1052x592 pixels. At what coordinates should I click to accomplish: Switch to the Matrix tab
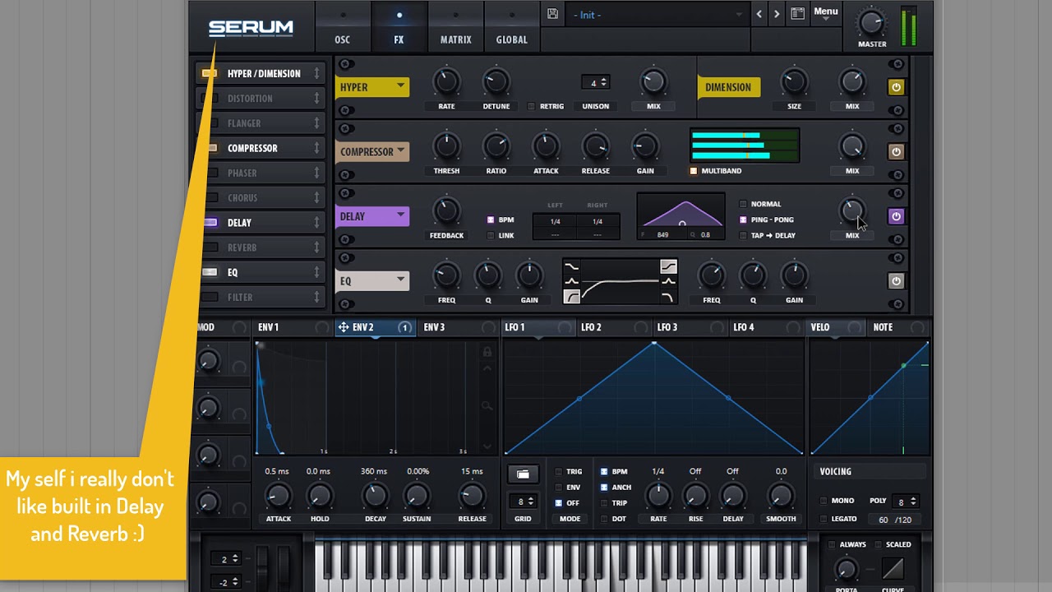[455, 27]
